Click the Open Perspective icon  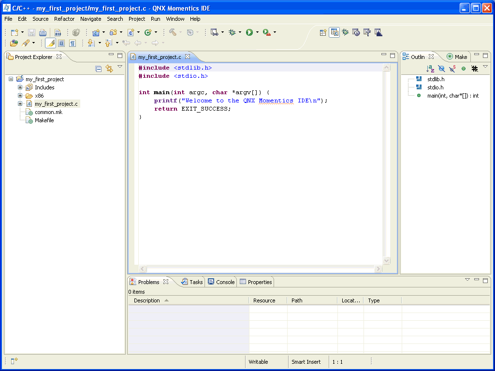323,32
